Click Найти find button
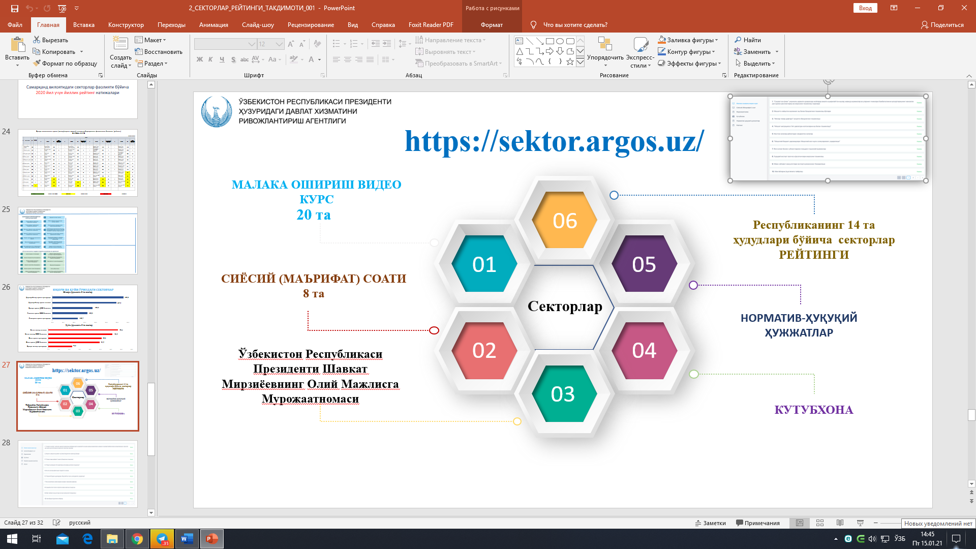976x549 pixels. pos(747,40)
